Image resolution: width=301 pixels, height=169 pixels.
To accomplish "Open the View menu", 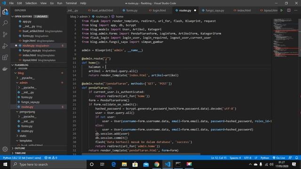I will (43, 3).
